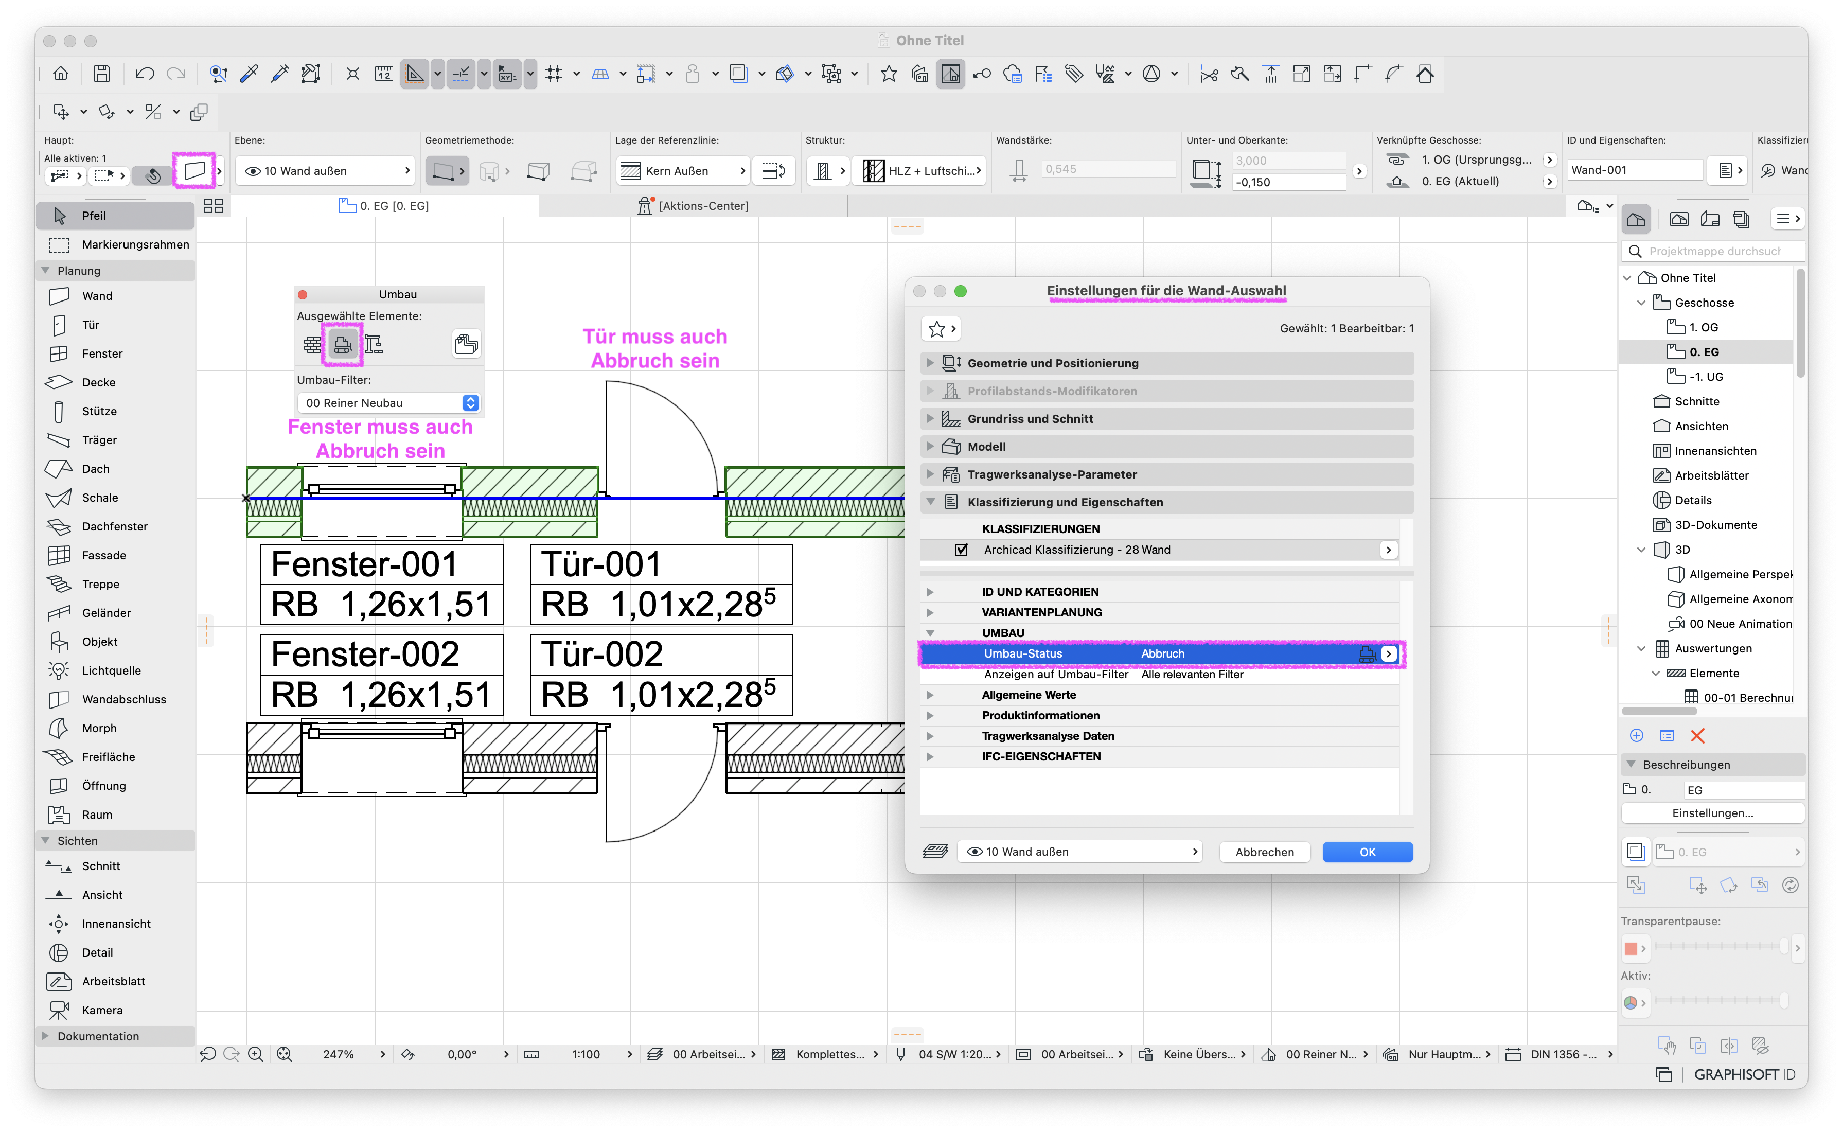Open Umbau-Status value chevron

1389,653
